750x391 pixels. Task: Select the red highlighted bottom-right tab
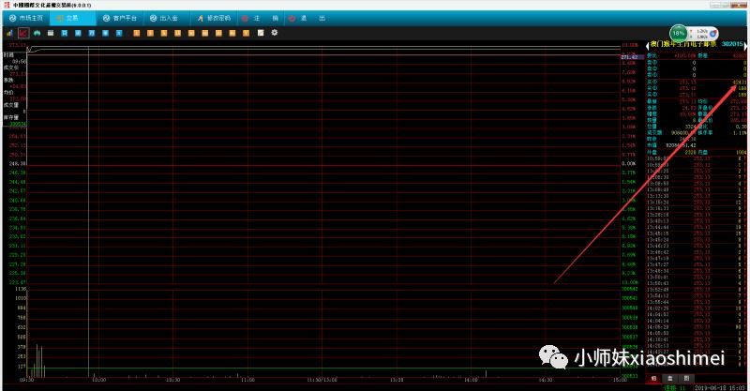[653, 377]
